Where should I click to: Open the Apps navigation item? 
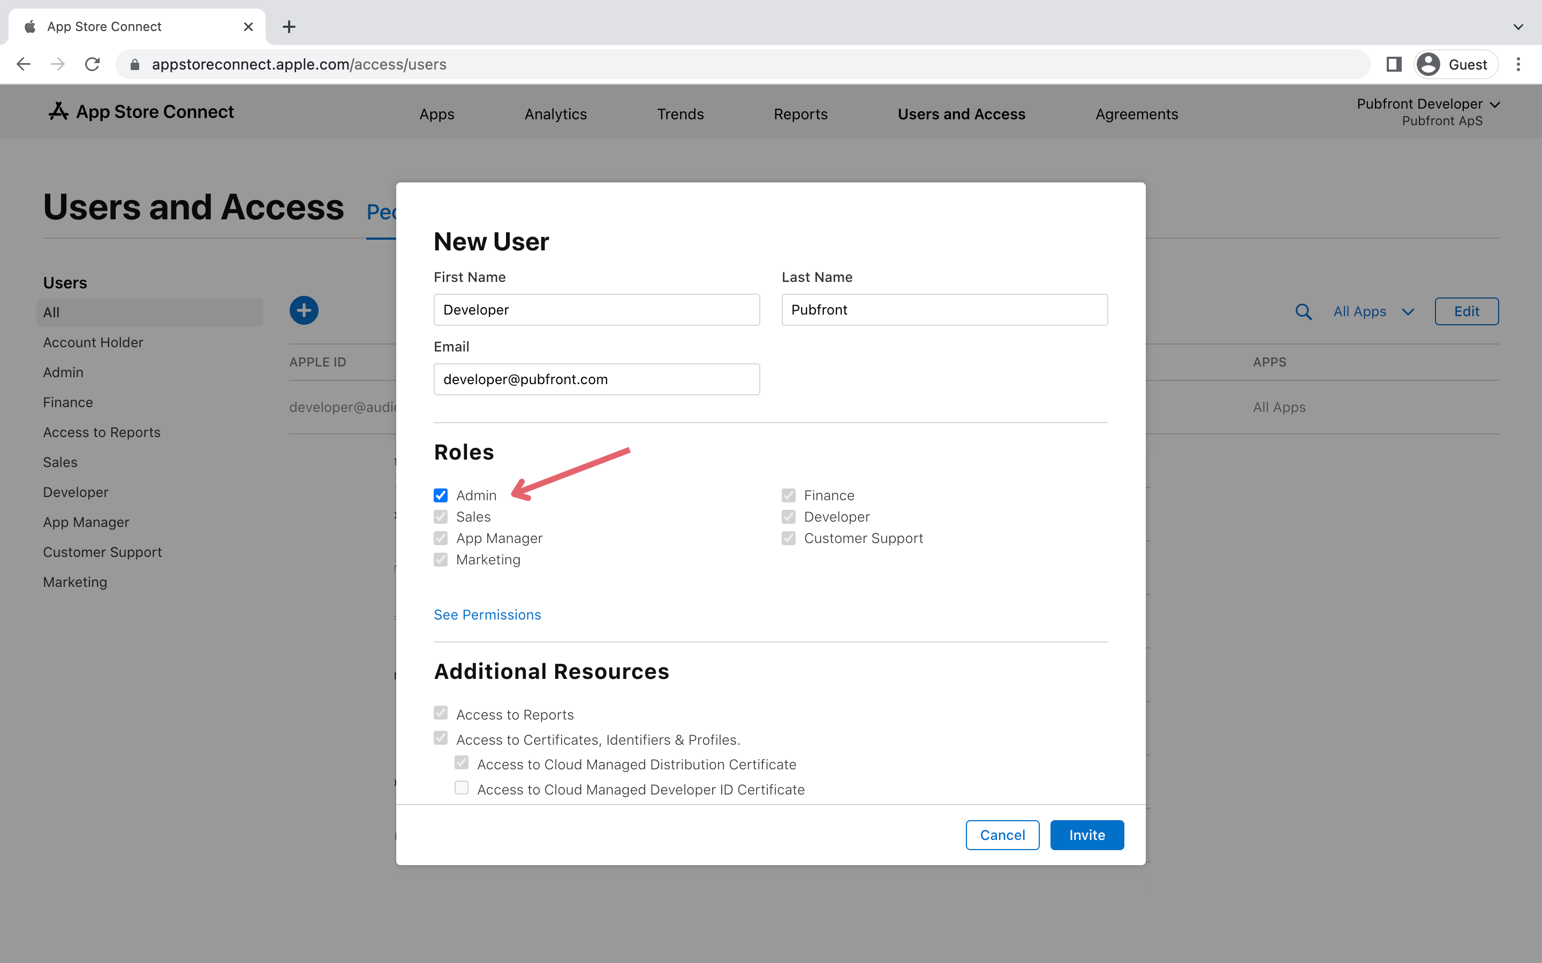point(436,114)
